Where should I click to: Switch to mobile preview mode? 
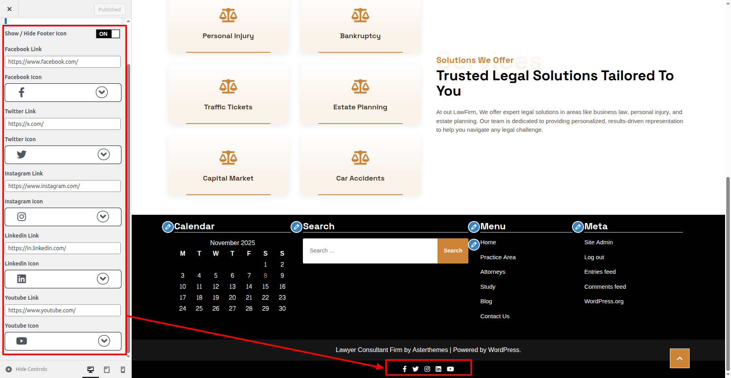click(x=123, y=369)
